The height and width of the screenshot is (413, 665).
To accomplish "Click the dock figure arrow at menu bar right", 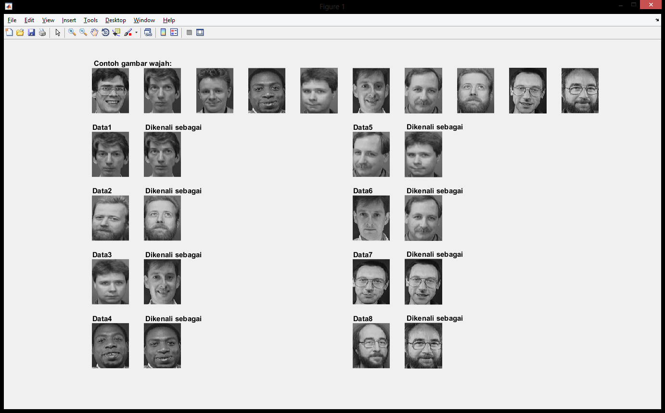I will (657, 20).
